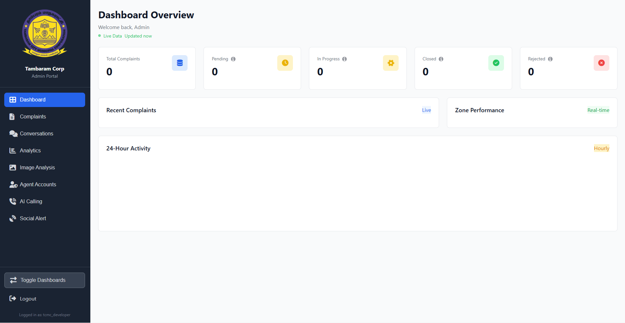
Task: Click the Pending count value
Action: point(215,72)
